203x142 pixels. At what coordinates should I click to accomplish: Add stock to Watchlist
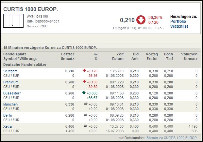pyautogui.click(x=179, y=26)
